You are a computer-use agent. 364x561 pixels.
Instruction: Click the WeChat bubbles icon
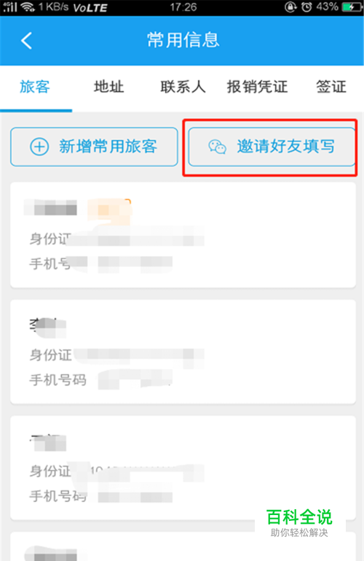(x=217, y=147)
